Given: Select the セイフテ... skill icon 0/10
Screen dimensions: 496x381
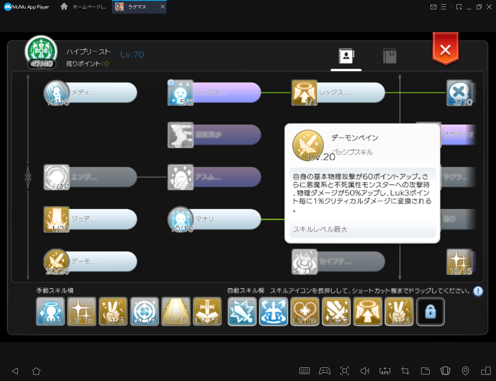Looking at the screenshot, I should click(x=305, y=262).
